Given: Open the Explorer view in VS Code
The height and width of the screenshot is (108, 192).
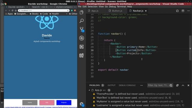Looking at the screenshot, I should pos(82,12).
